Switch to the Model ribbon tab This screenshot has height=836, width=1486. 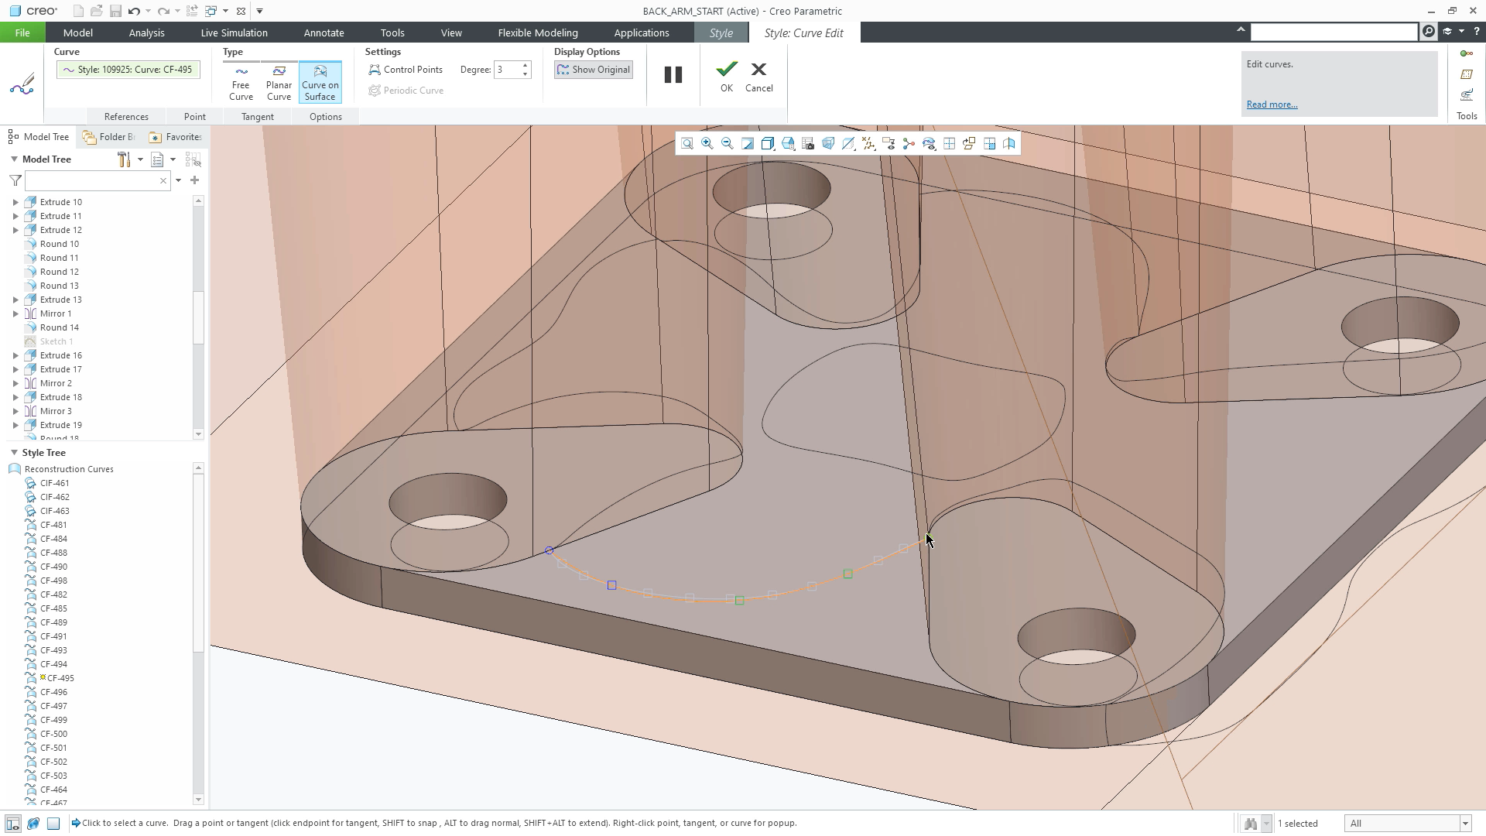click(77, 33)
